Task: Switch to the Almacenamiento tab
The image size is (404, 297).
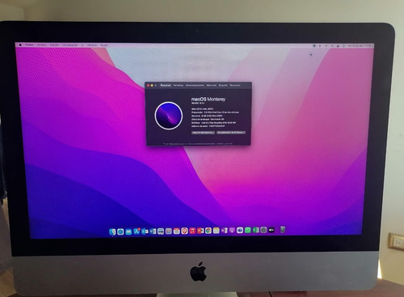Action: click(195, 85)
